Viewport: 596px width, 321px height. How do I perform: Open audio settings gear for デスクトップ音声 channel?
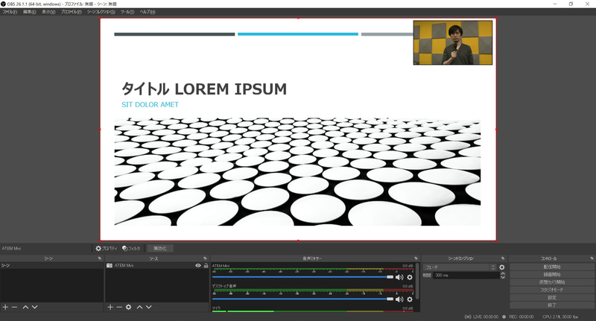click(x=410, y=299)
